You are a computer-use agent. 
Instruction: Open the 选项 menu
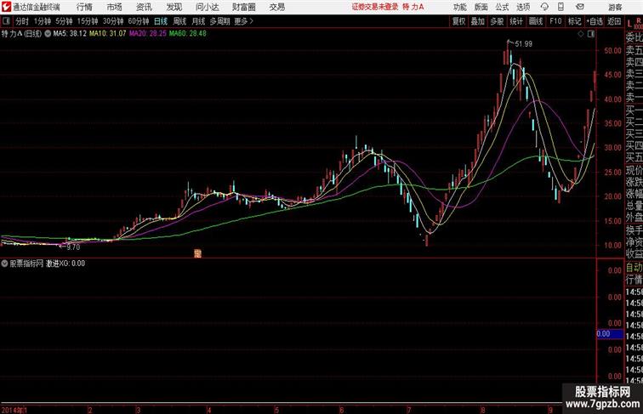click(x=523, y=7)
